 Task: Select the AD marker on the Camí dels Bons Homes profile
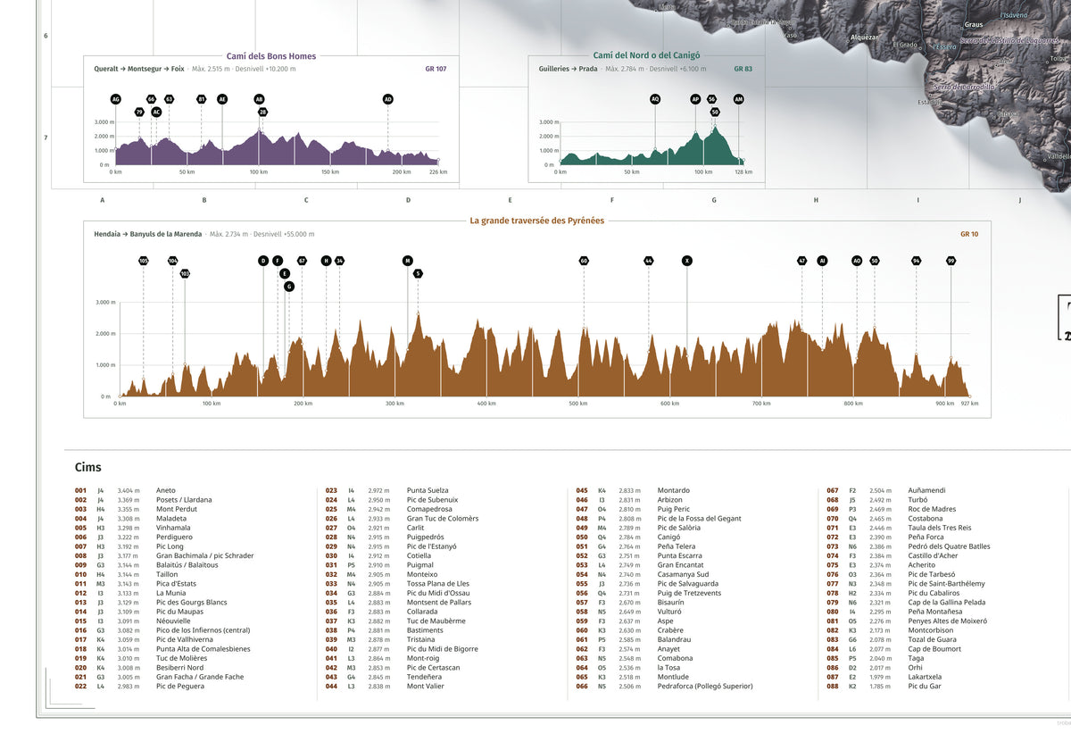pos(387,99)
